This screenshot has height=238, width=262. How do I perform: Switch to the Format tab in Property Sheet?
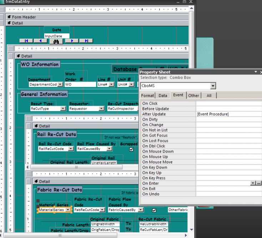[x=148, y=96]
